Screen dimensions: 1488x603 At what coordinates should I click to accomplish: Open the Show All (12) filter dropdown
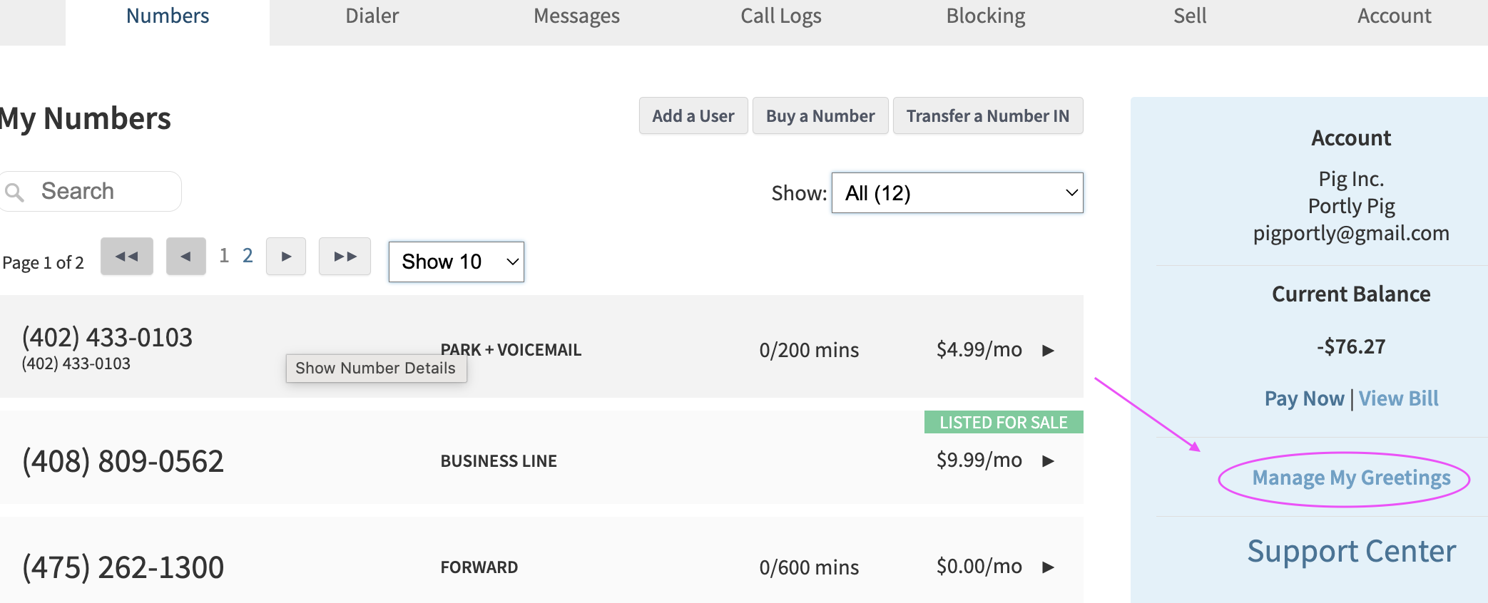click(957, 192)
